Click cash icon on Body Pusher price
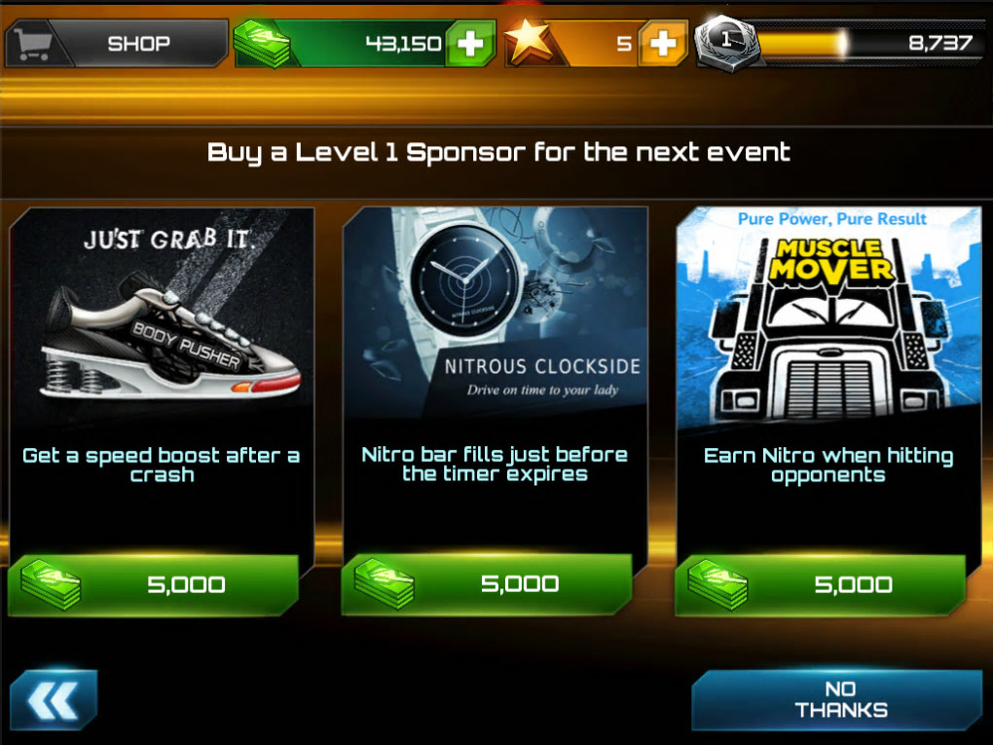Image resolution: width=993 pixels, height=745 pixels. coord(51,584)
